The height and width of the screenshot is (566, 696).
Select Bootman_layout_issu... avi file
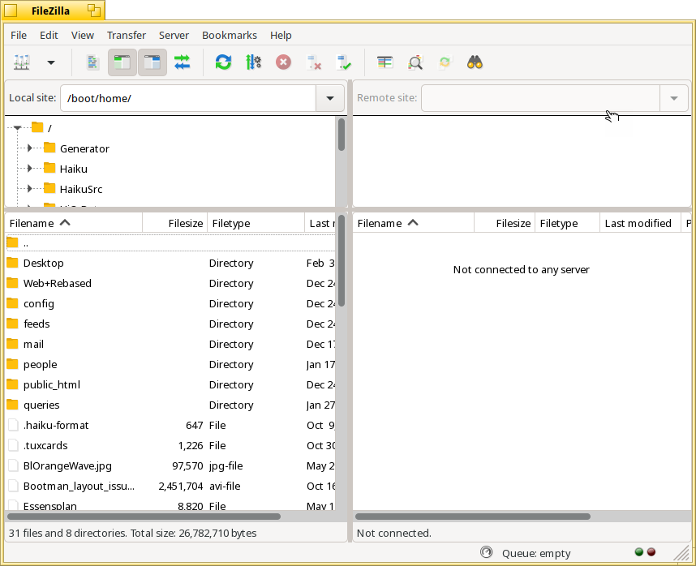pos(170,487)
